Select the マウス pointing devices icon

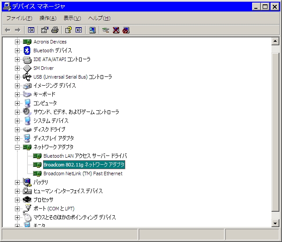point(28,217)
